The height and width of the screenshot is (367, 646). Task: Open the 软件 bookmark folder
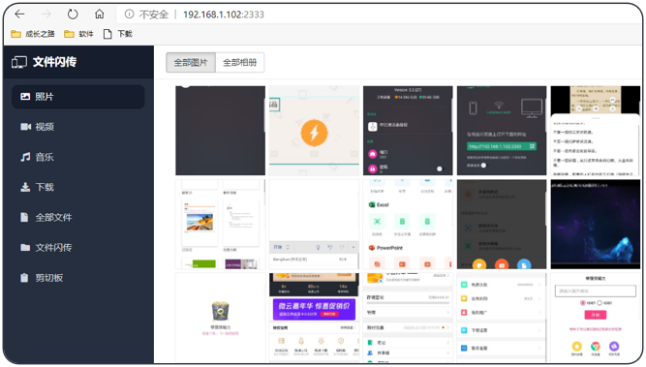coord(79,34)
